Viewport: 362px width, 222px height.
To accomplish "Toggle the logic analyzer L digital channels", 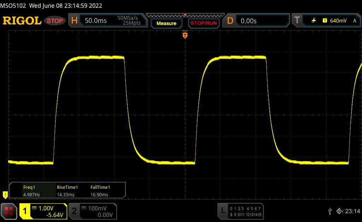I will [240, 211].
